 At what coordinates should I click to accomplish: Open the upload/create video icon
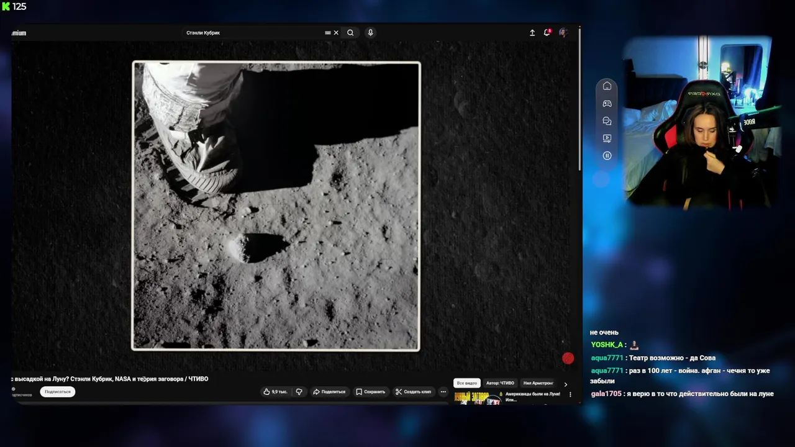532,33
